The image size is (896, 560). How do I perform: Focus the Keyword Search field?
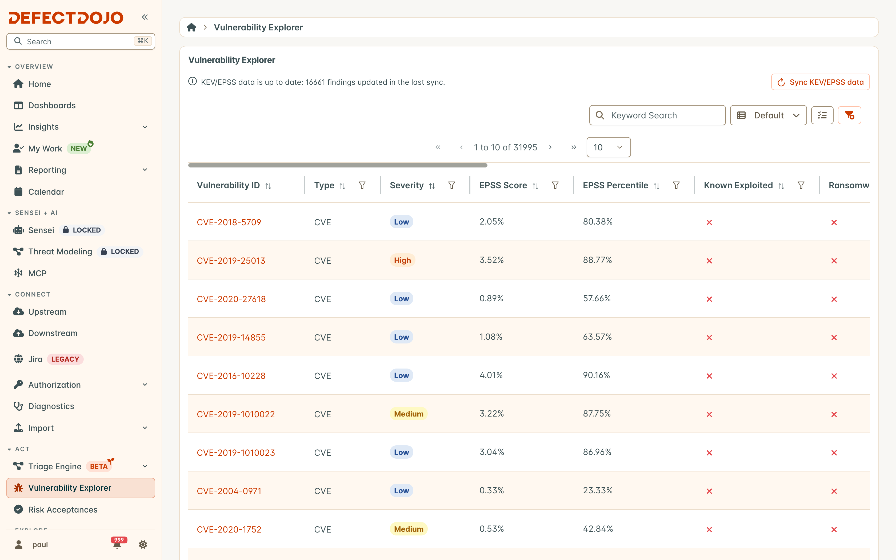coord(657,115)
